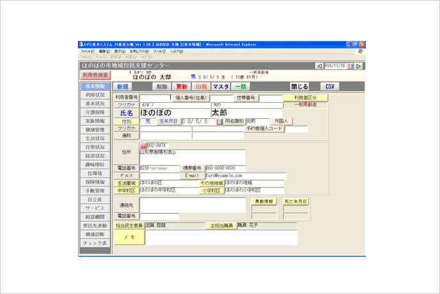Select the 健康管理 sidebar tab
Image resolution: width=440 pixels, height=294 pixels.
tap(95, 130)
